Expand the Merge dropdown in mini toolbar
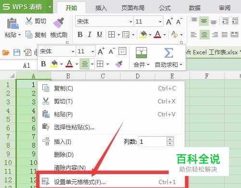Screen dimensions: 241x188 click(x=148, y=65)
